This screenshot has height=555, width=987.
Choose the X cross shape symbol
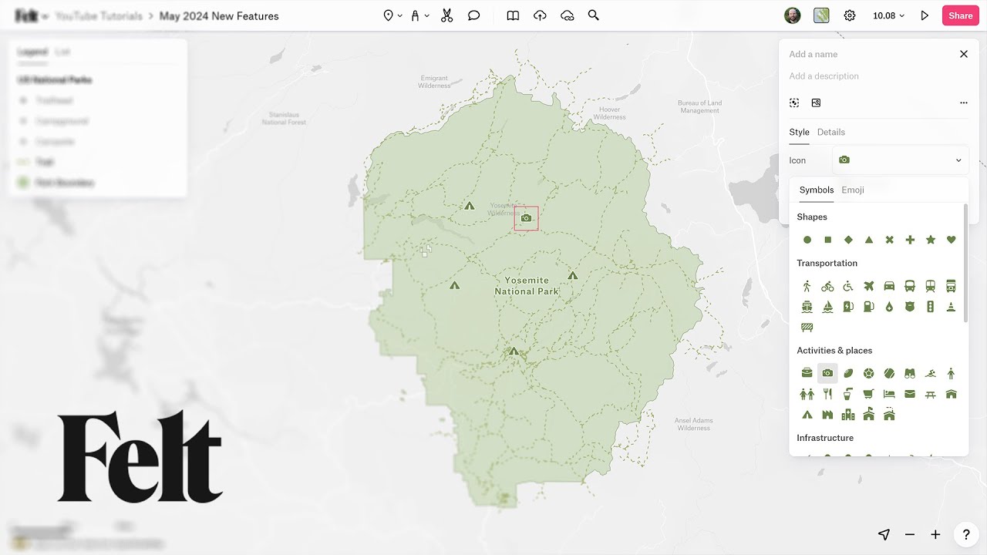tap(889, 240)
